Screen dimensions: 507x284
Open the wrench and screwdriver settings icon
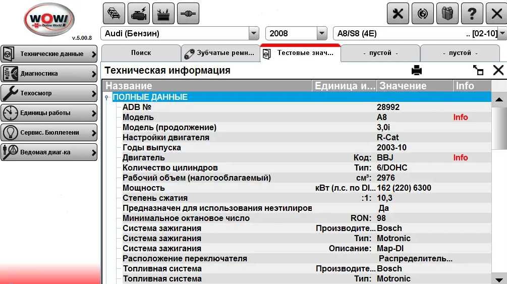(x=398, y=13)
